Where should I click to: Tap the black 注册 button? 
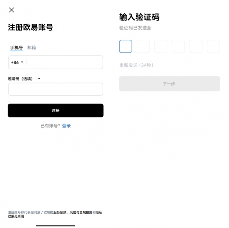point(56,111)
